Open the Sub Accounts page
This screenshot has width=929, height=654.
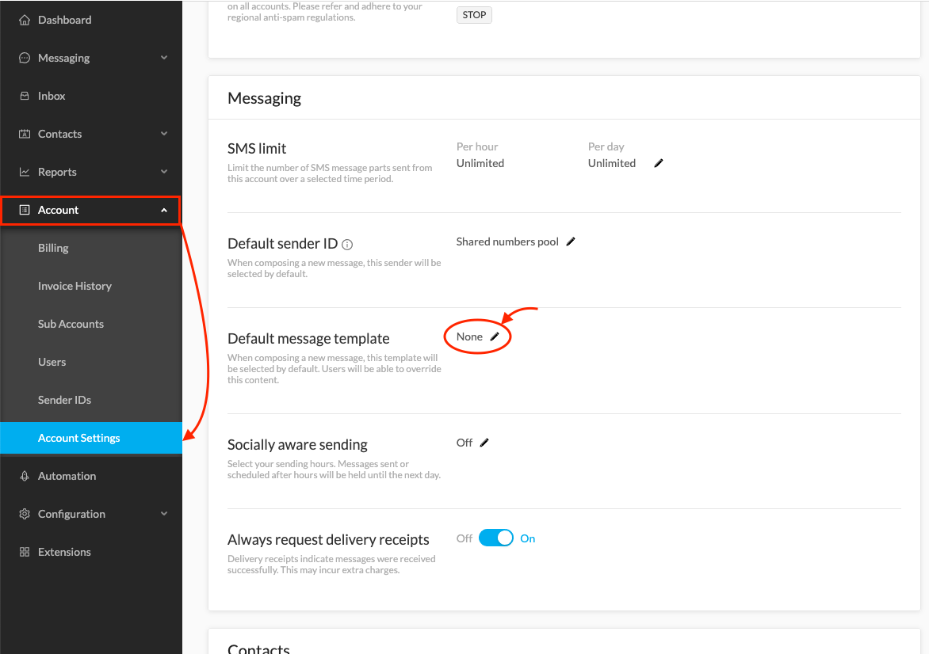tap(71, 323)
